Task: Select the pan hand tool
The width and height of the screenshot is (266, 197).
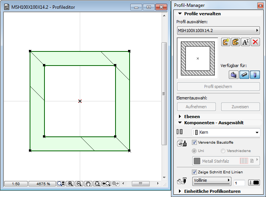Action: (x=88, y=184)
